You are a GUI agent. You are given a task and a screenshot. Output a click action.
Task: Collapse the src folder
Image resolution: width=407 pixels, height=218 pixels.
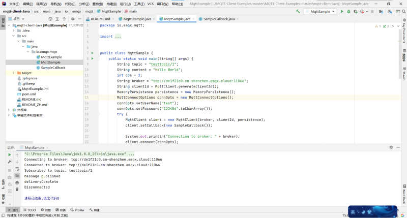pyautogui.click(x=14, y=36)
